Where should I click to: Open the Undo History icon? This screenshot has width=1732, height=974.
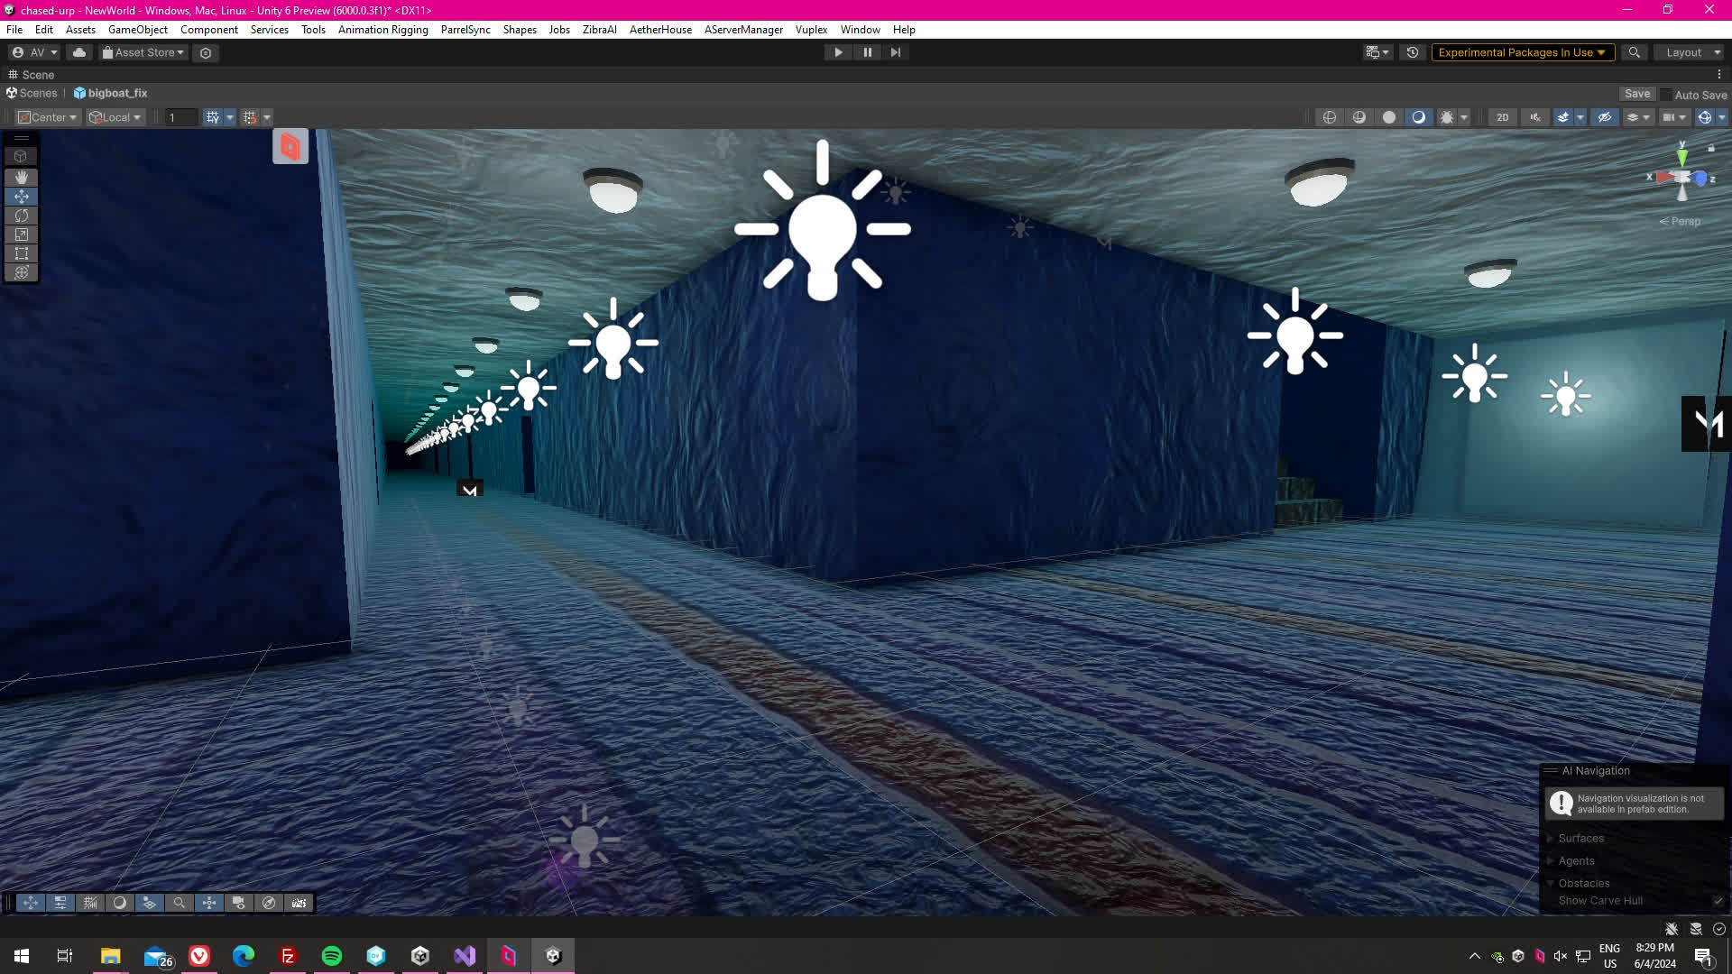coord(1413,52)
